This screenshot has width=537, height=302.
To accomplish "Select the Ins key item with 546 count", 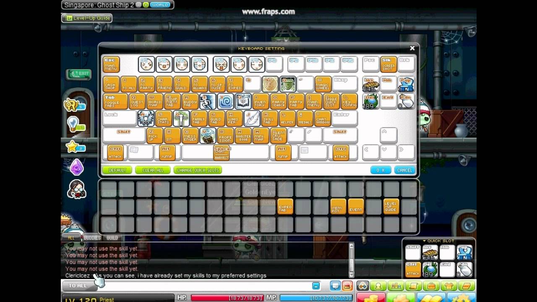I will click(370, 84).
